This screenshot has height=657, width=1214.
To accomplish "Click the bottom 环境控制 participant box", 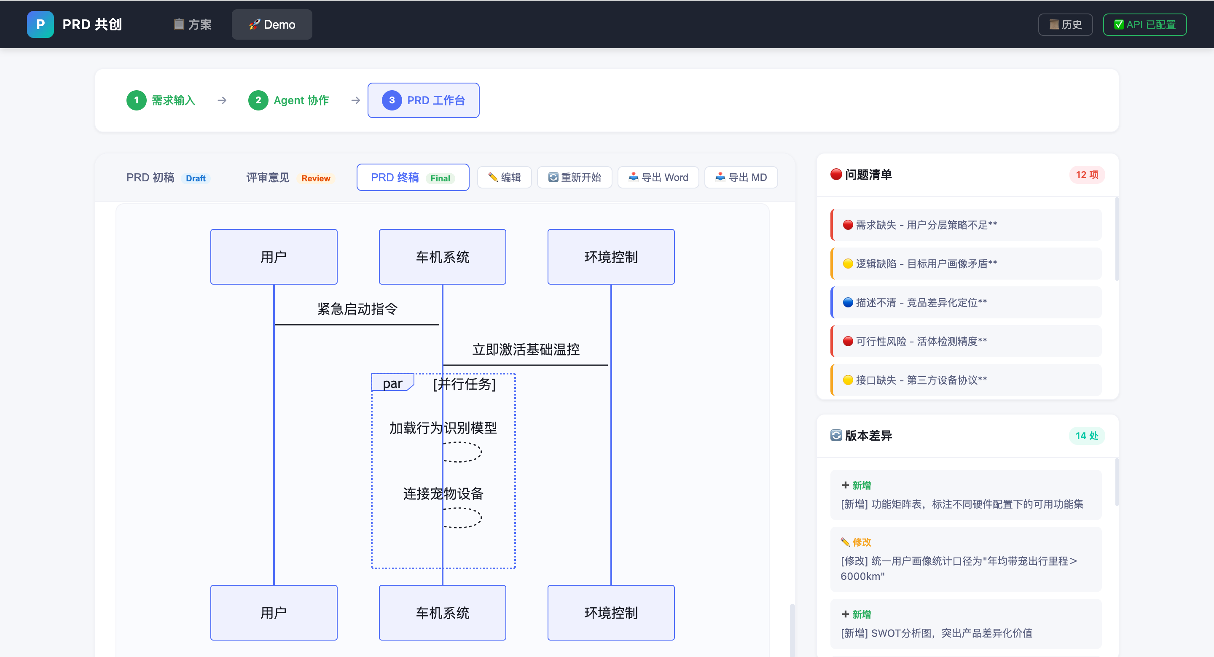I will [x=611, y=613].
